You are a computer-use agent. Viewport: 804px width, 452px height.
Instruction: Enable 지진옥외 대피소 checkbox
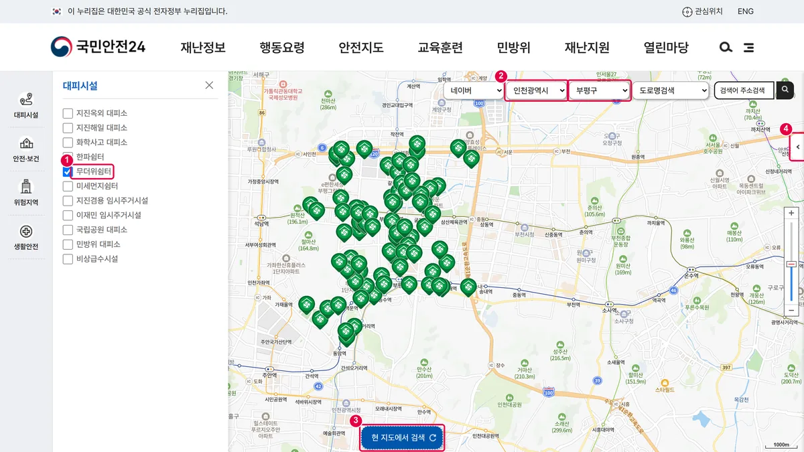click(68, 113)
